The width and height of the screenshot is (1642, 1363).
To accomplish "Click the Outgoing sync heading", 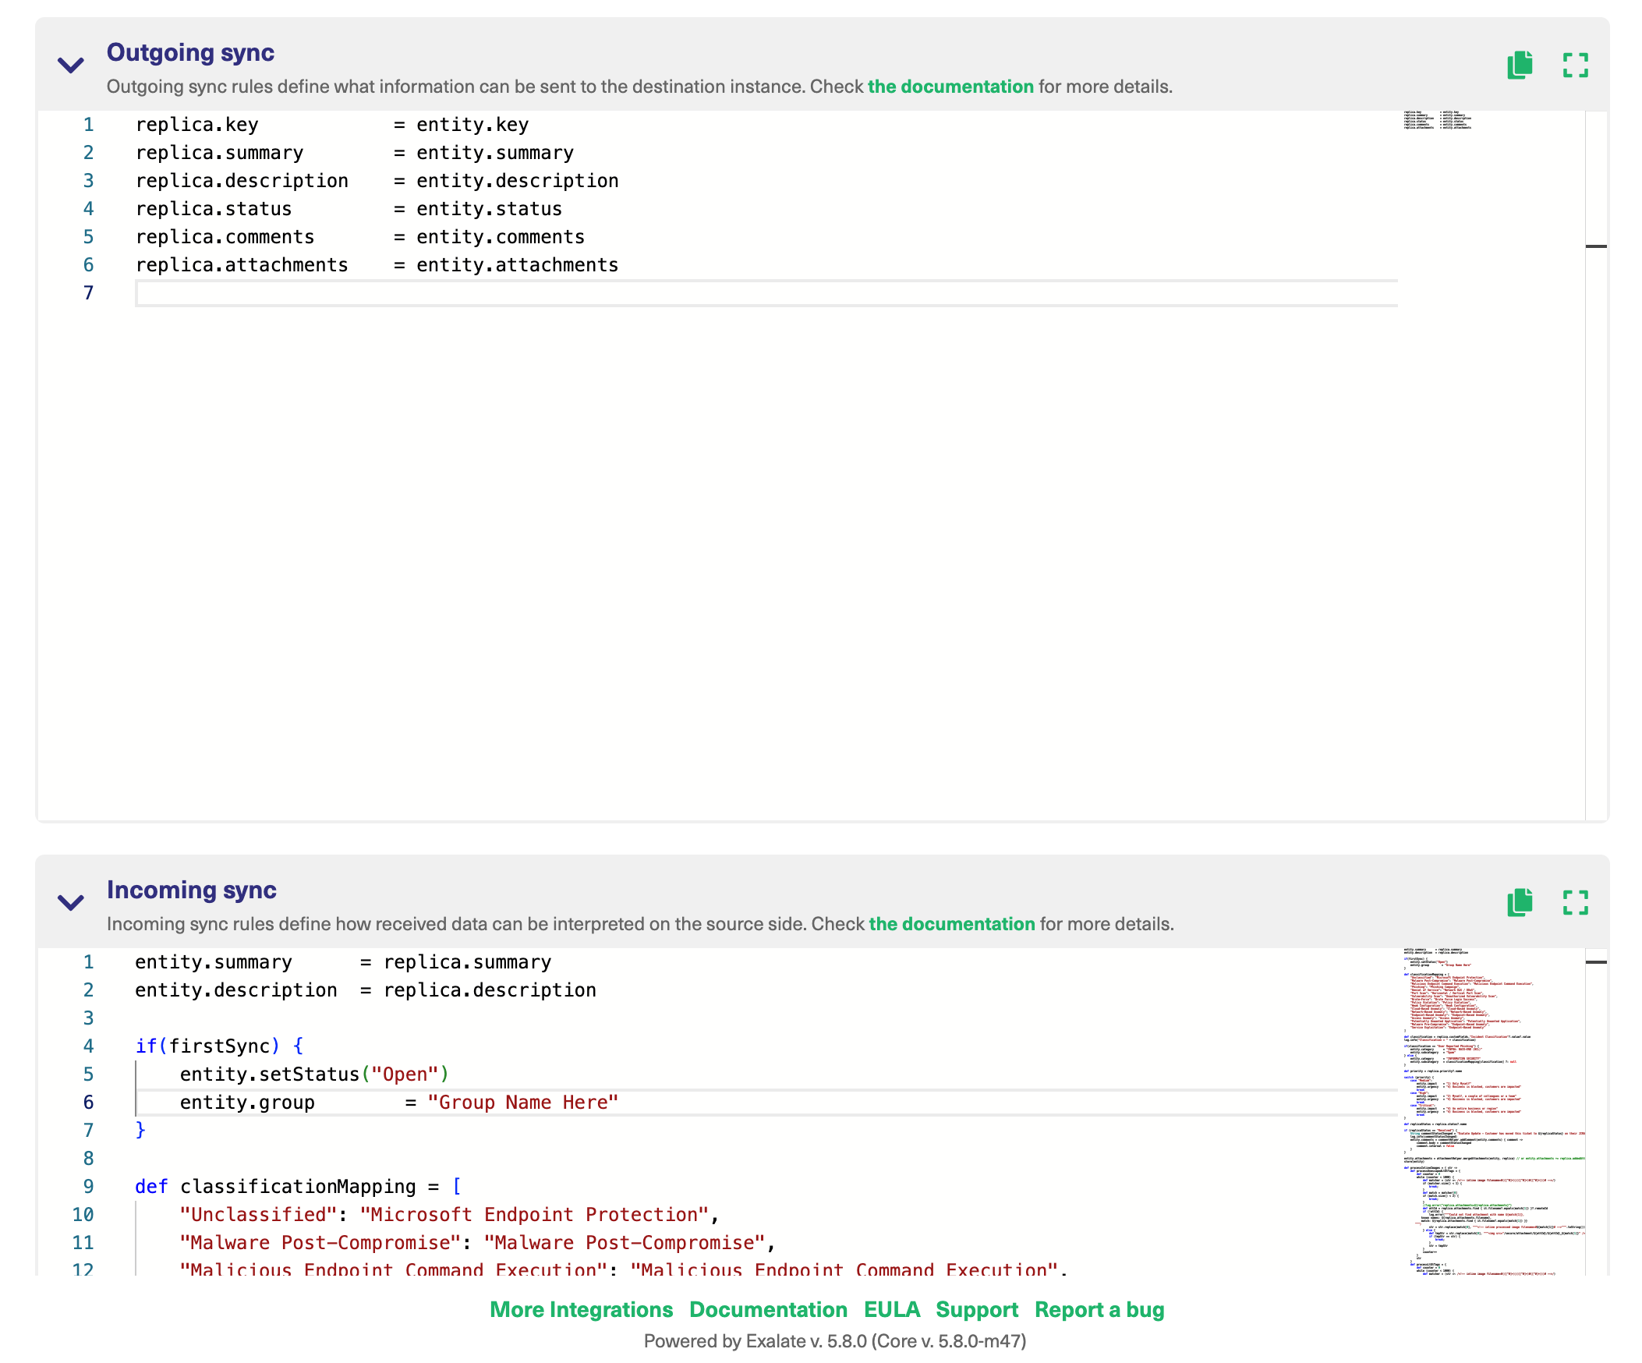I will click(190, 53).
